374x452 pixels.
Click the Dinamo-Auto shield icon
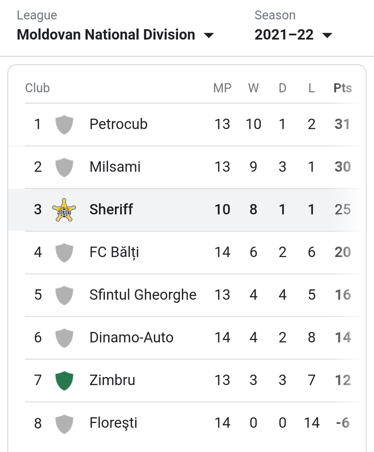tap(64, 338)
